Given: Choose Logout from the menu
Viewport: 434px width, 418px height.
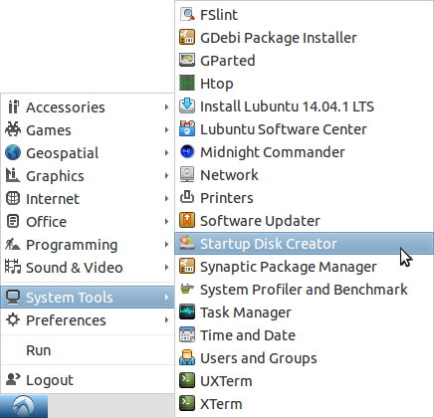Looking at the screenshot, I should 88,380.
